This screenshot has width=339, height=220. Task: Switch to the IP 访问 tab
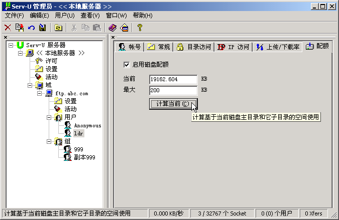(233, 47)
